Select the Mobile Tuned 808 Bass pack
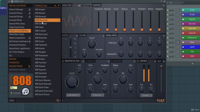This screenshot has height=112, width=200. [x=20, y=31]
